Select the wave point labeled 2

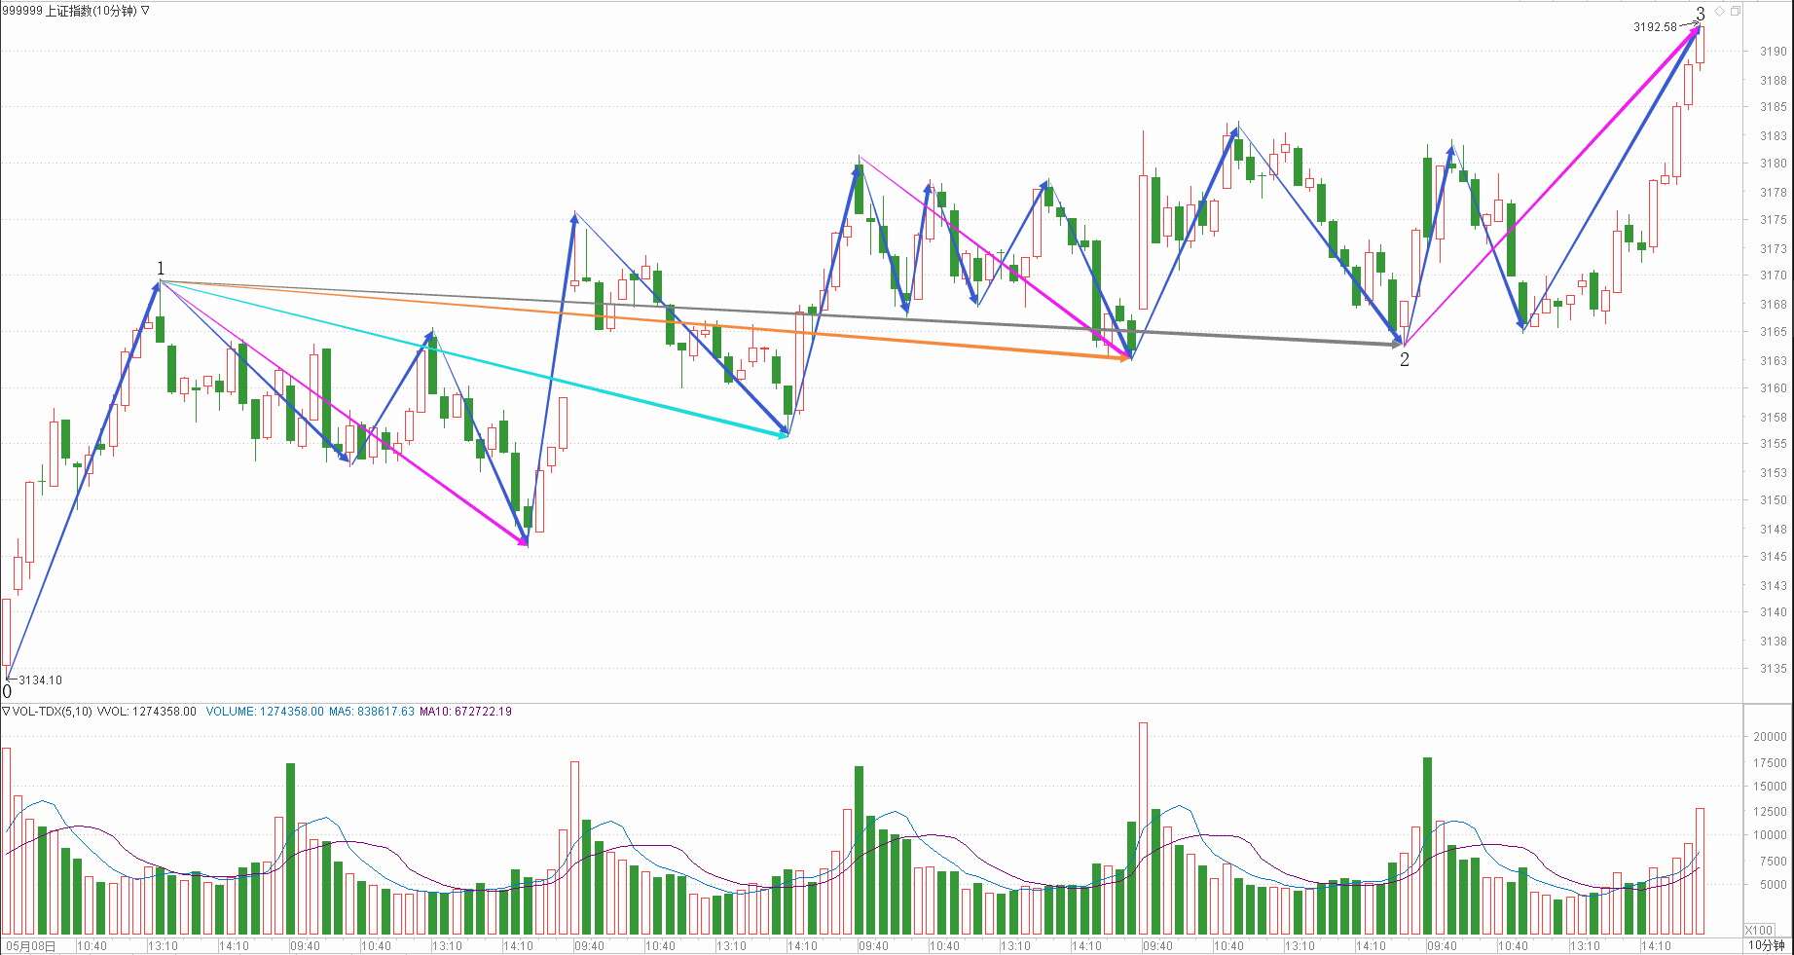click(x=1404, y=360)
